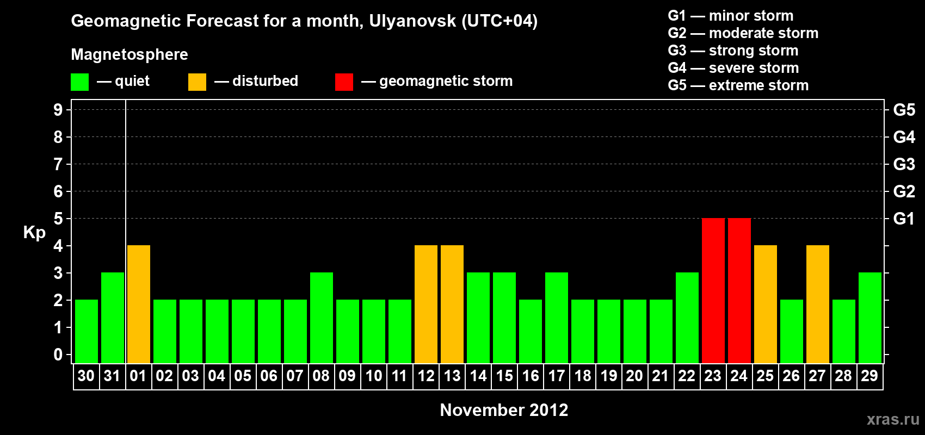The image size is (925, 435).
Task: Click the 'November 2012' month label
Action: tap(504, 410)
